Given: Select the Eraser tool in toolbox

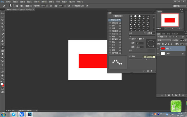Looking at the screenshot, I should pyautogui.click(x=2, y=47).
